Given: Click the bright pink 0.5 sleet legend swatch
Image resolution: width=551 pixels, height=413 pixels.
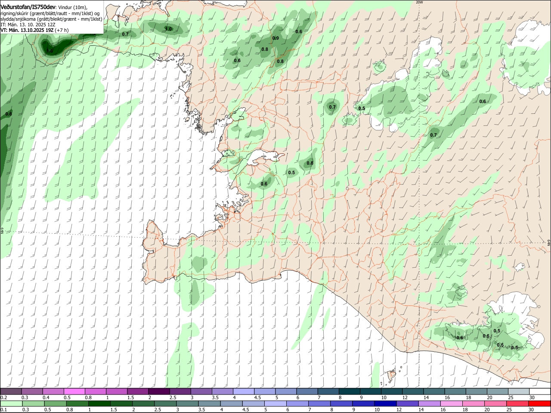Looking at the screenshot, I should point(74,391).
